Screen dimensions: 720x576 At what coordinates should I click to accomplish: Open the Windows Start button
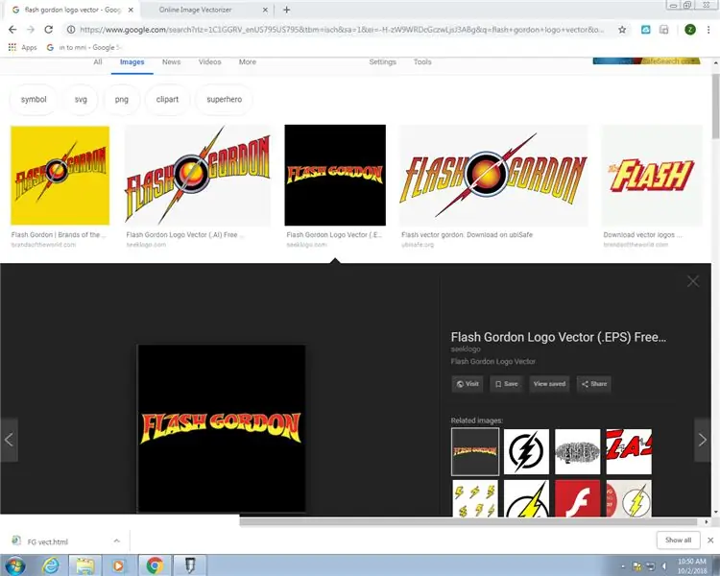14,565
